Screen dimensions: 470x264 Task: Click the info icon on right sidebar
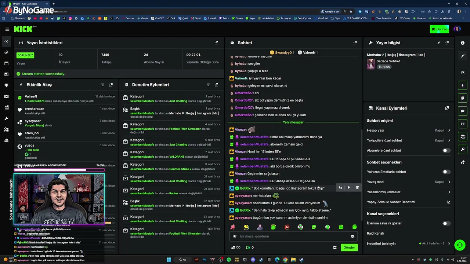(463, 43)
